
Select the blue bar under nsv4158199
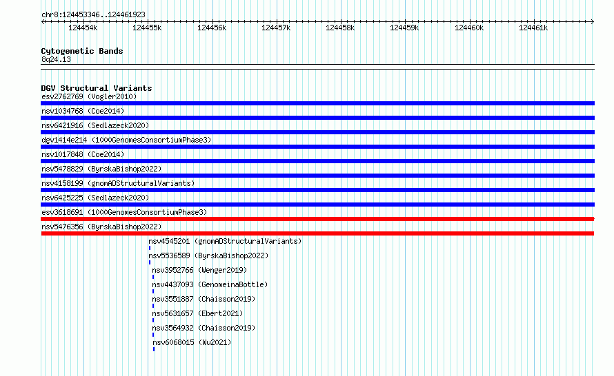(317, 190)
